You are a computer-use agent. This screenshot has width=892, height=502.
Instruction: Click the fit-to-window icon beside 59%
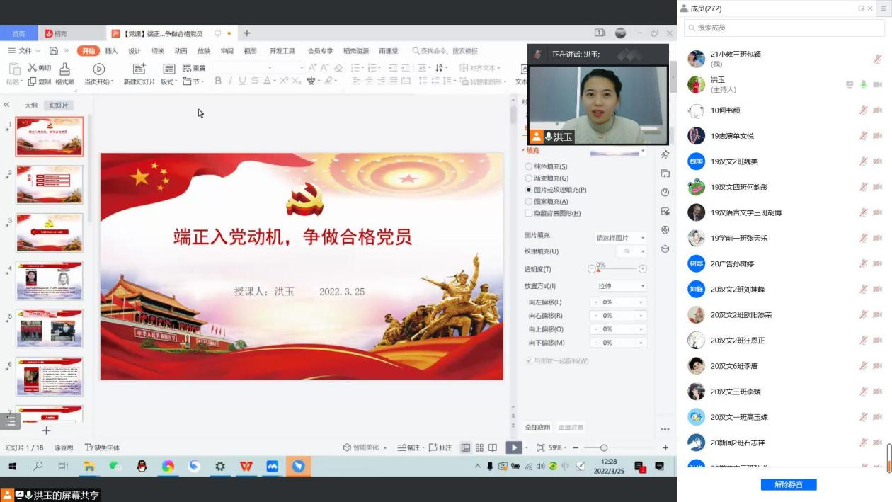click(541, 447)
